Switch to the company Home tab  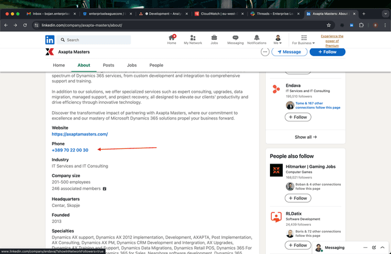click(x=59, y=65)
